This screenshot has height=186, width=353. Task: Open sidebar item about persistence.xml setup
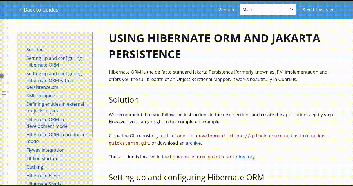54,80
